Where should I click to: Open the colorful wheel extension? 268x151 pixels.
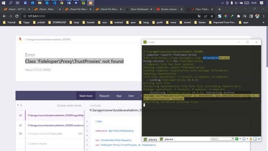[x=226, y=16]
